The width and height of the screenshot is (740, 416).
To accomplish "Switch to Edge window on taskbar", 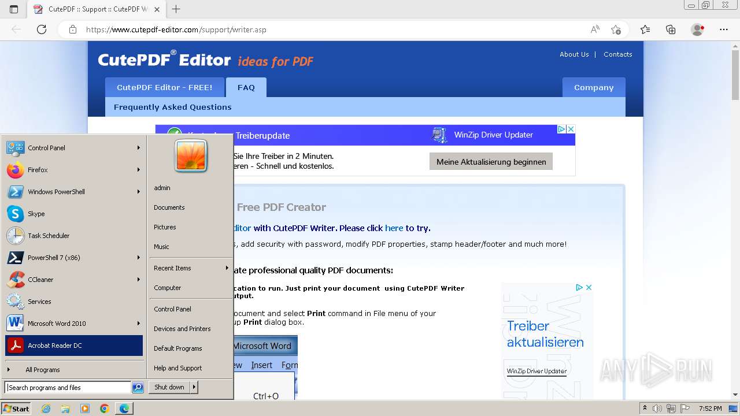I will 124,408.
